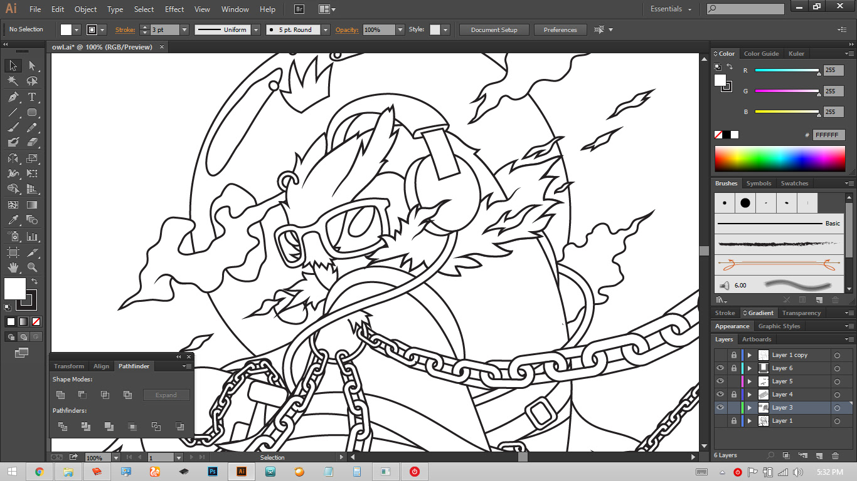
Task: Select the Column Graph tool
Action: click(32, 237)
